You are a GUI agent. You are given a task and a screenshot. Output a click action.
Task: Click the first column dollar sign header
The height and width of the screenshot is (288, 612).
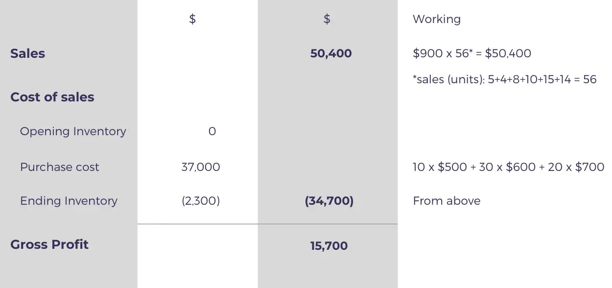tap(192, 19)
